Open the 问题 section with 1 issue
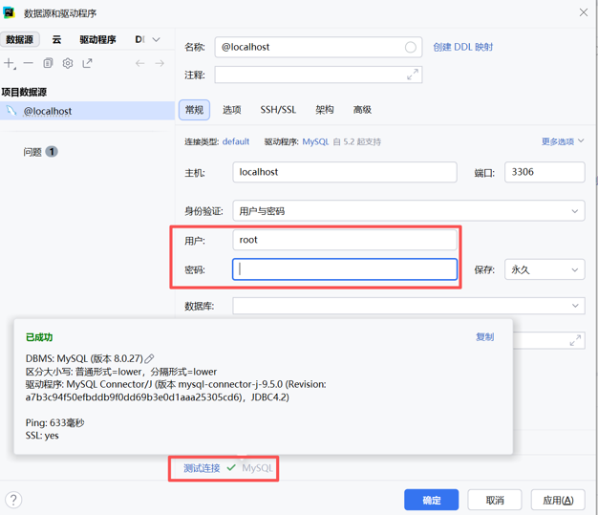This screenshot has height=515, width=598. click(x=40, y=152)
